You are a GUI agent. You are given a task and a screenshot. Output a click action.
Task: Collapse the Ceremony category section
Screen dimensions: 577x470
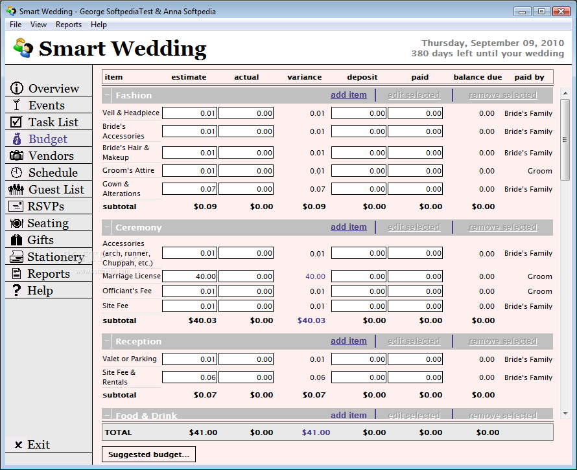point(108,228)
